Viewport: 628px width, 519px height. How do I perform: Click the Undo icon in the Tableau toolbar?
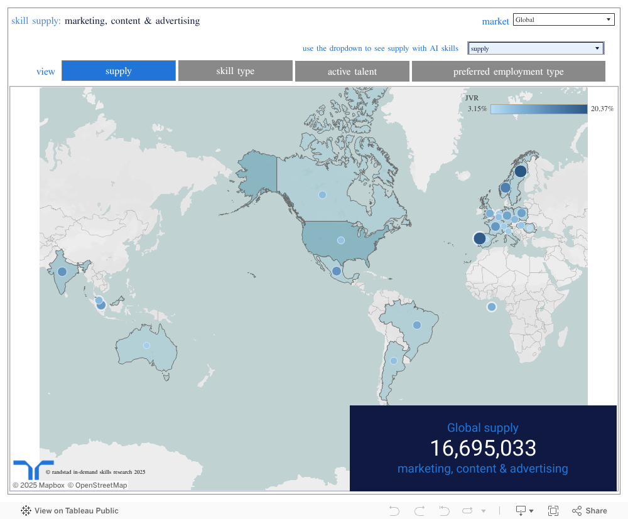point(394,510)
